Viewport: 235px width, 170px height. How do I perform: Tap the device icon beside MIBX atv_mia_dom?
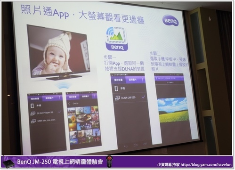pos(33,121)
